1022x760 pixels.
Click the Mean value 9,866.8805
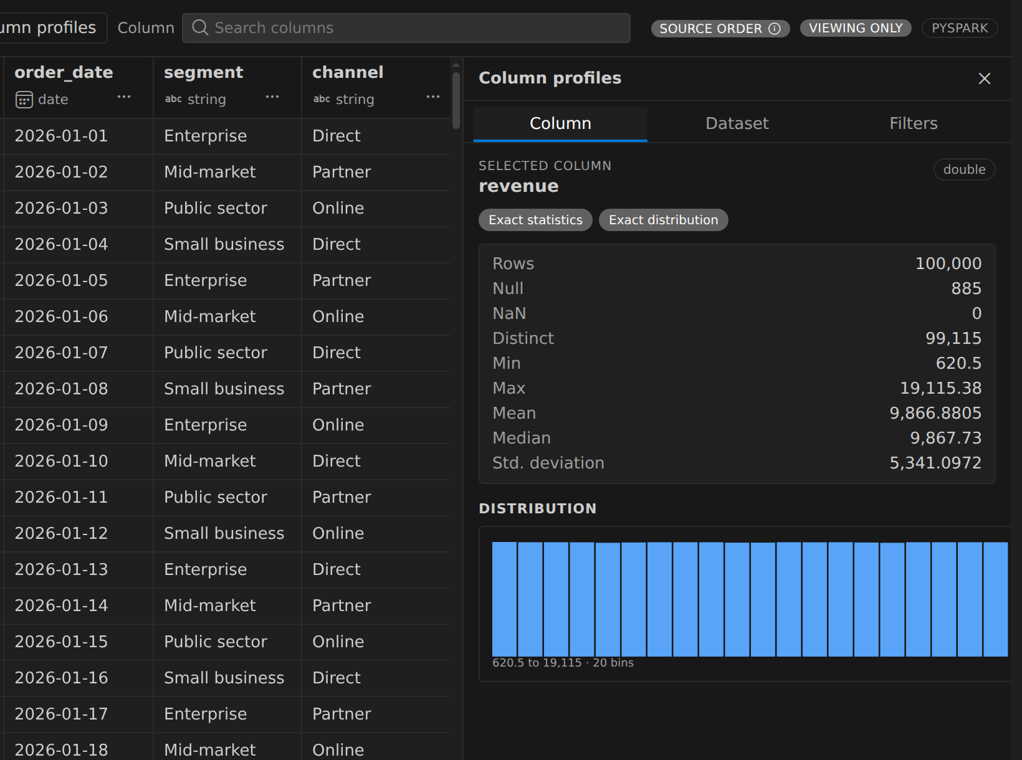coord(935,413)
